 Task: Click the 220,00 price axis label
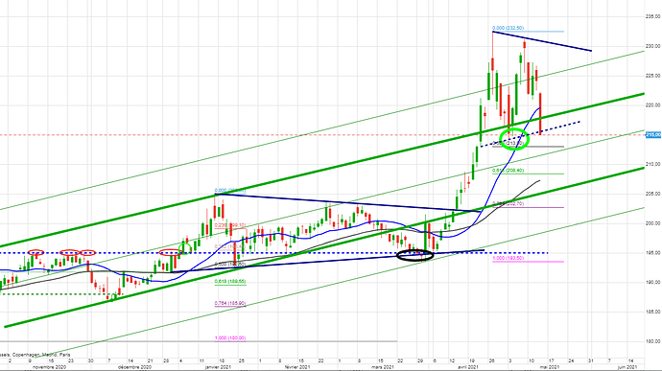pos(653,105)
